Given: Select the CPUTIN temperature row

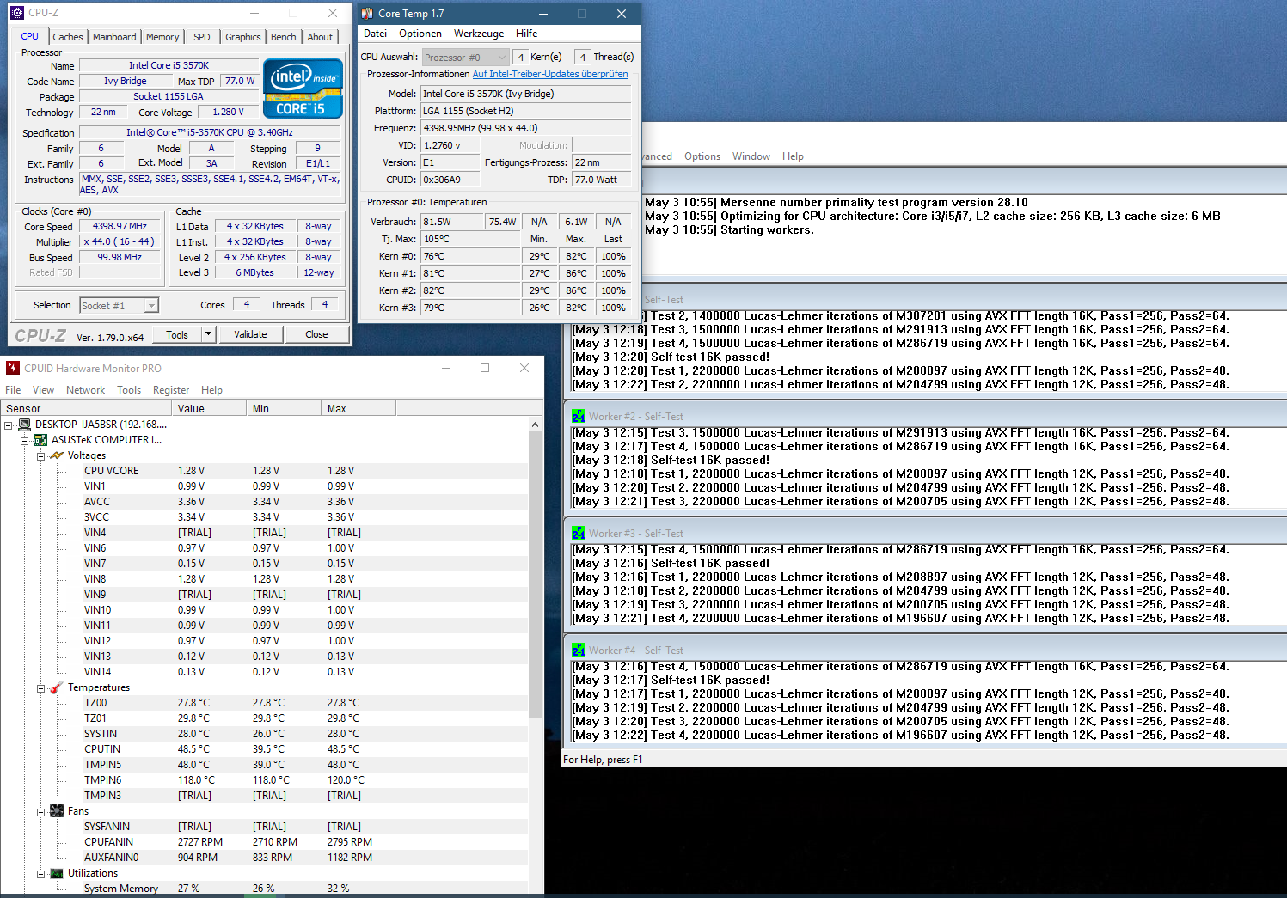Looking at the screenshot, I should [x=264, y=749].
